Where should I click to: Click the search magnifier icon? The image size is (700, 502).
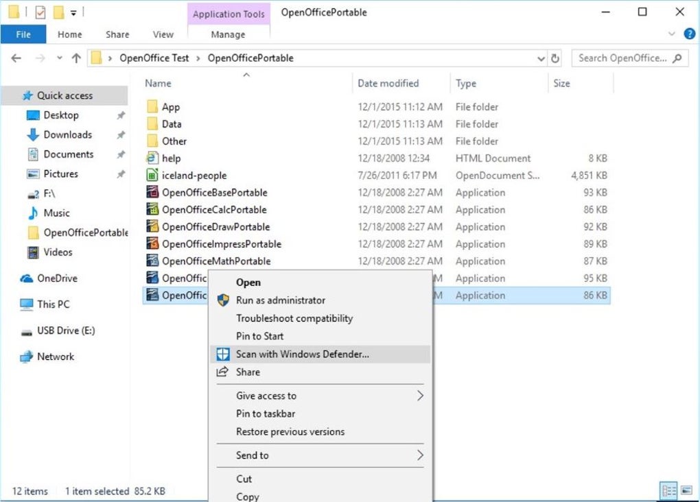[677, 58]
